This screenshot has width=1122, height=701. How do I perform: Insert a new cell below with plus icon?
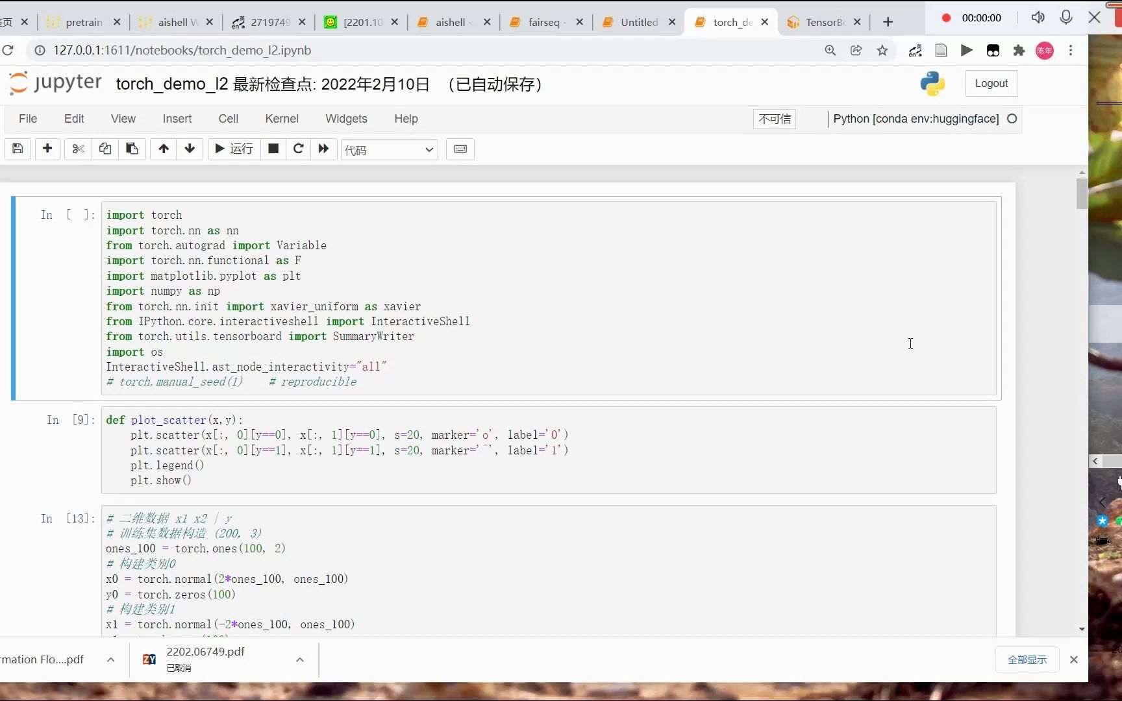tap(47, 149)
